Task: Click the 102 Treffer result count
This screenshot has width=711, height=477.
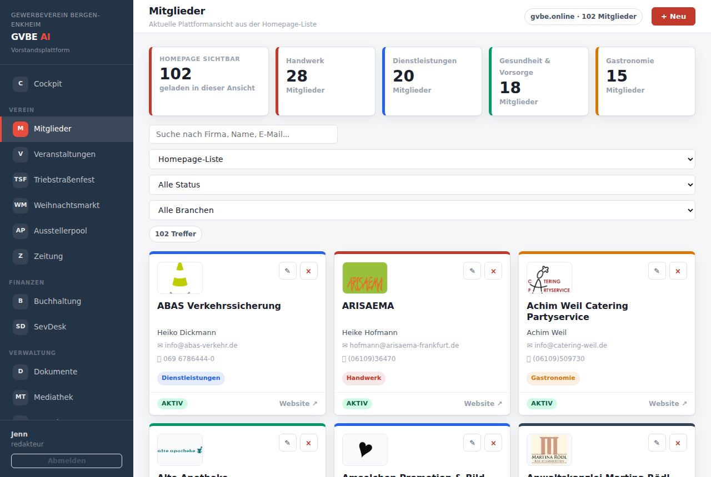Action: click(176, 234)
